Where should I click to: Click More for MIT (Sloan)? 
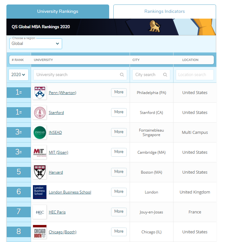pyautogui.click(x=119, y=152)
